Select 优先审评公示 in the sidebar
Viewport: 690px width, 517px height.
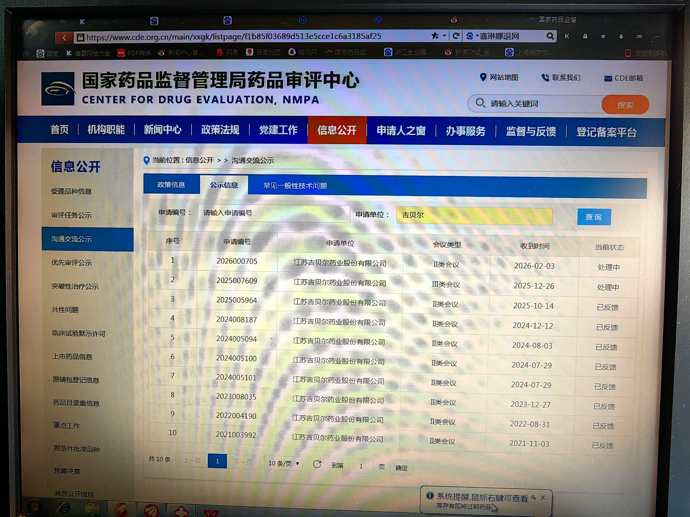pos(71,263)
